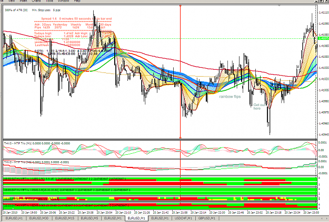Open the Window menu

point(63,1)
